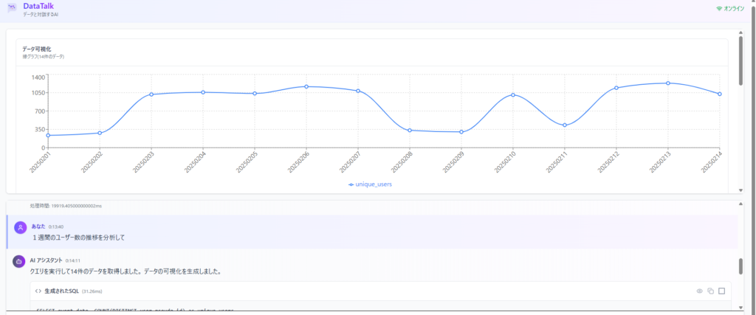Click the code brackets icon beside 生成されたSQL
Screen dimensions: 756x315
pos(38,291)
